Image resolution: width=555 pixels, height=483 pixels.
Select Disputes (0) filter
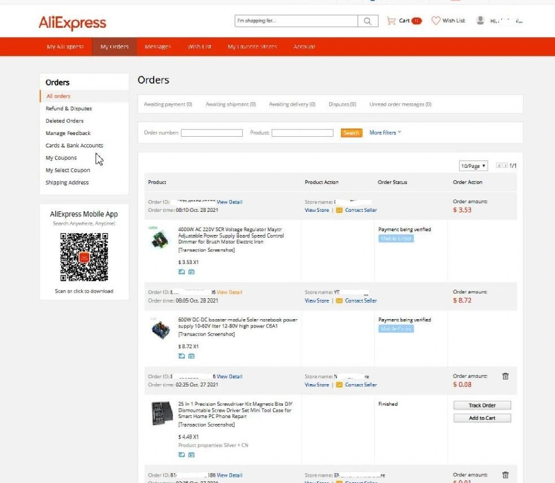pyautogui.click(x=342, y=105)
